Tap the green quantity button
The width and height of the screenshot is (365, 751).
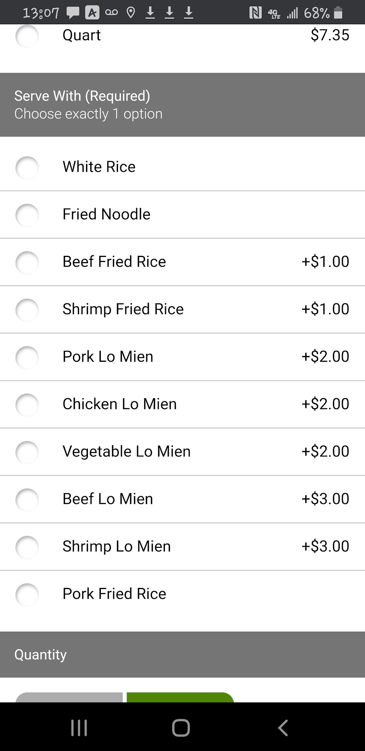pos(180,697)
